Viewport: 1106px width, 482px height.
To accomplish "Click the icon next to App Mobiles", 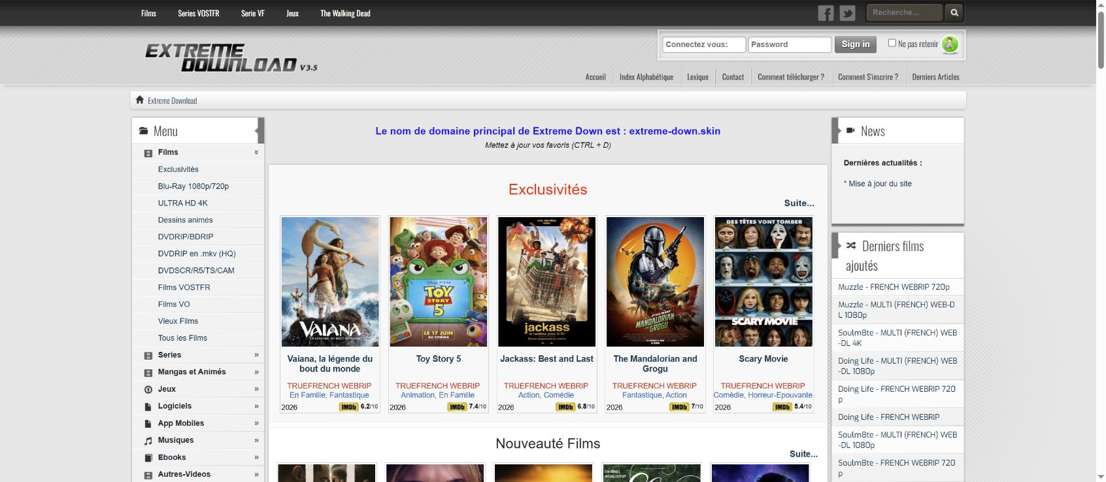I will (x=148, y=423).
